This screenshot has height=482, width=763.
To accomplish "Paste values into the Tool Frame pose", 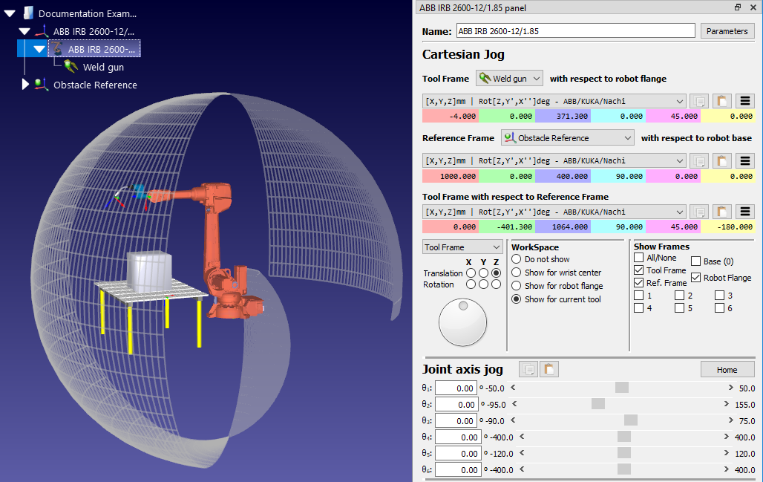I will [721, 101].
